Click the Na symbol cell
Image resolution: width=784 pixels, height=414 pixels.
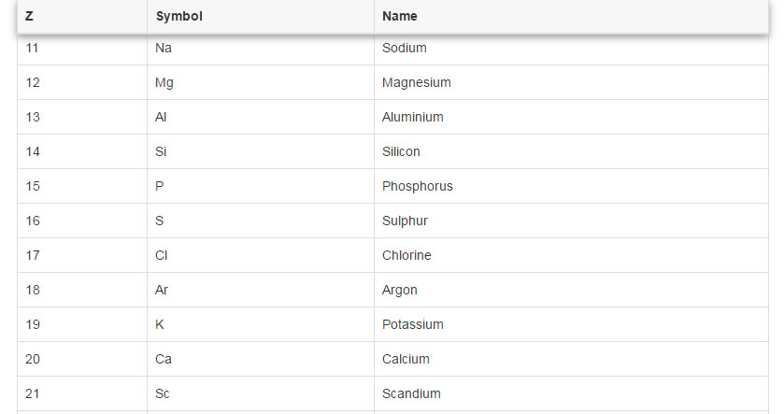261,48
